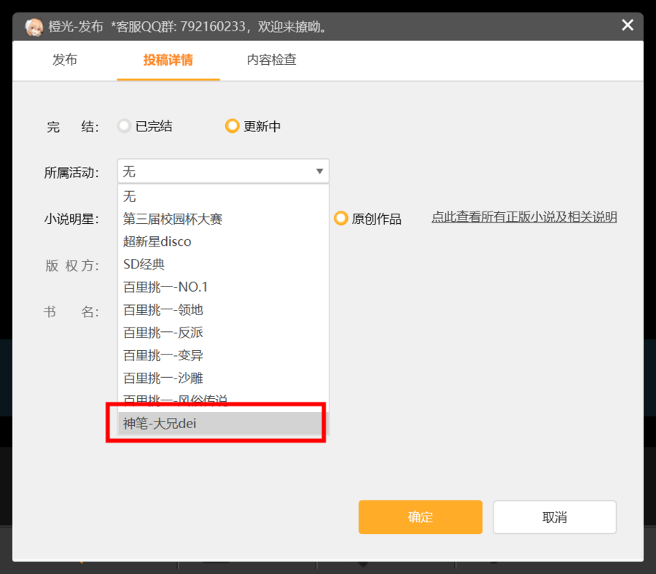Select the 已完结 radio button
The image size is (656, 574).
tap(125, 126)
